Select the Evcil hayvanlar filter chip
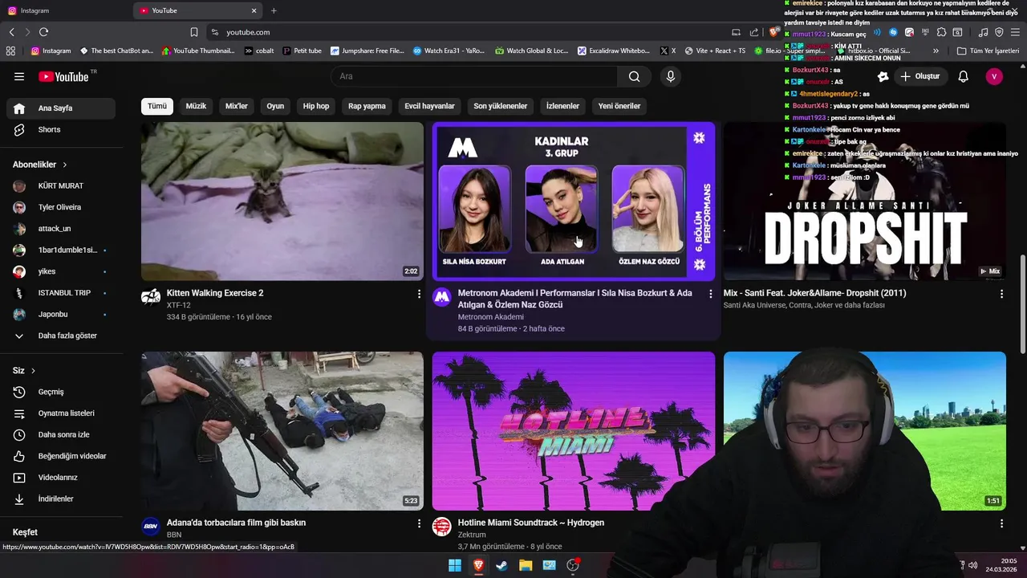The height and width of the screenshot is (578, 1027). [x=429, y=106]
